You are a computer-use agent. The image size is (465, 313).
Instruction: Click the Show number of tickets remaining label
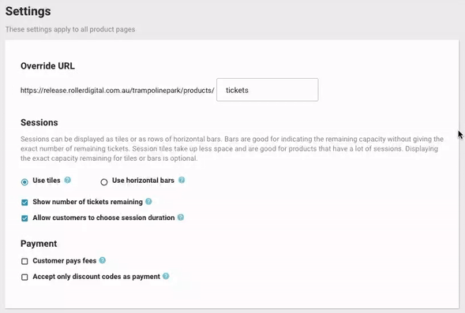[88, 202]
